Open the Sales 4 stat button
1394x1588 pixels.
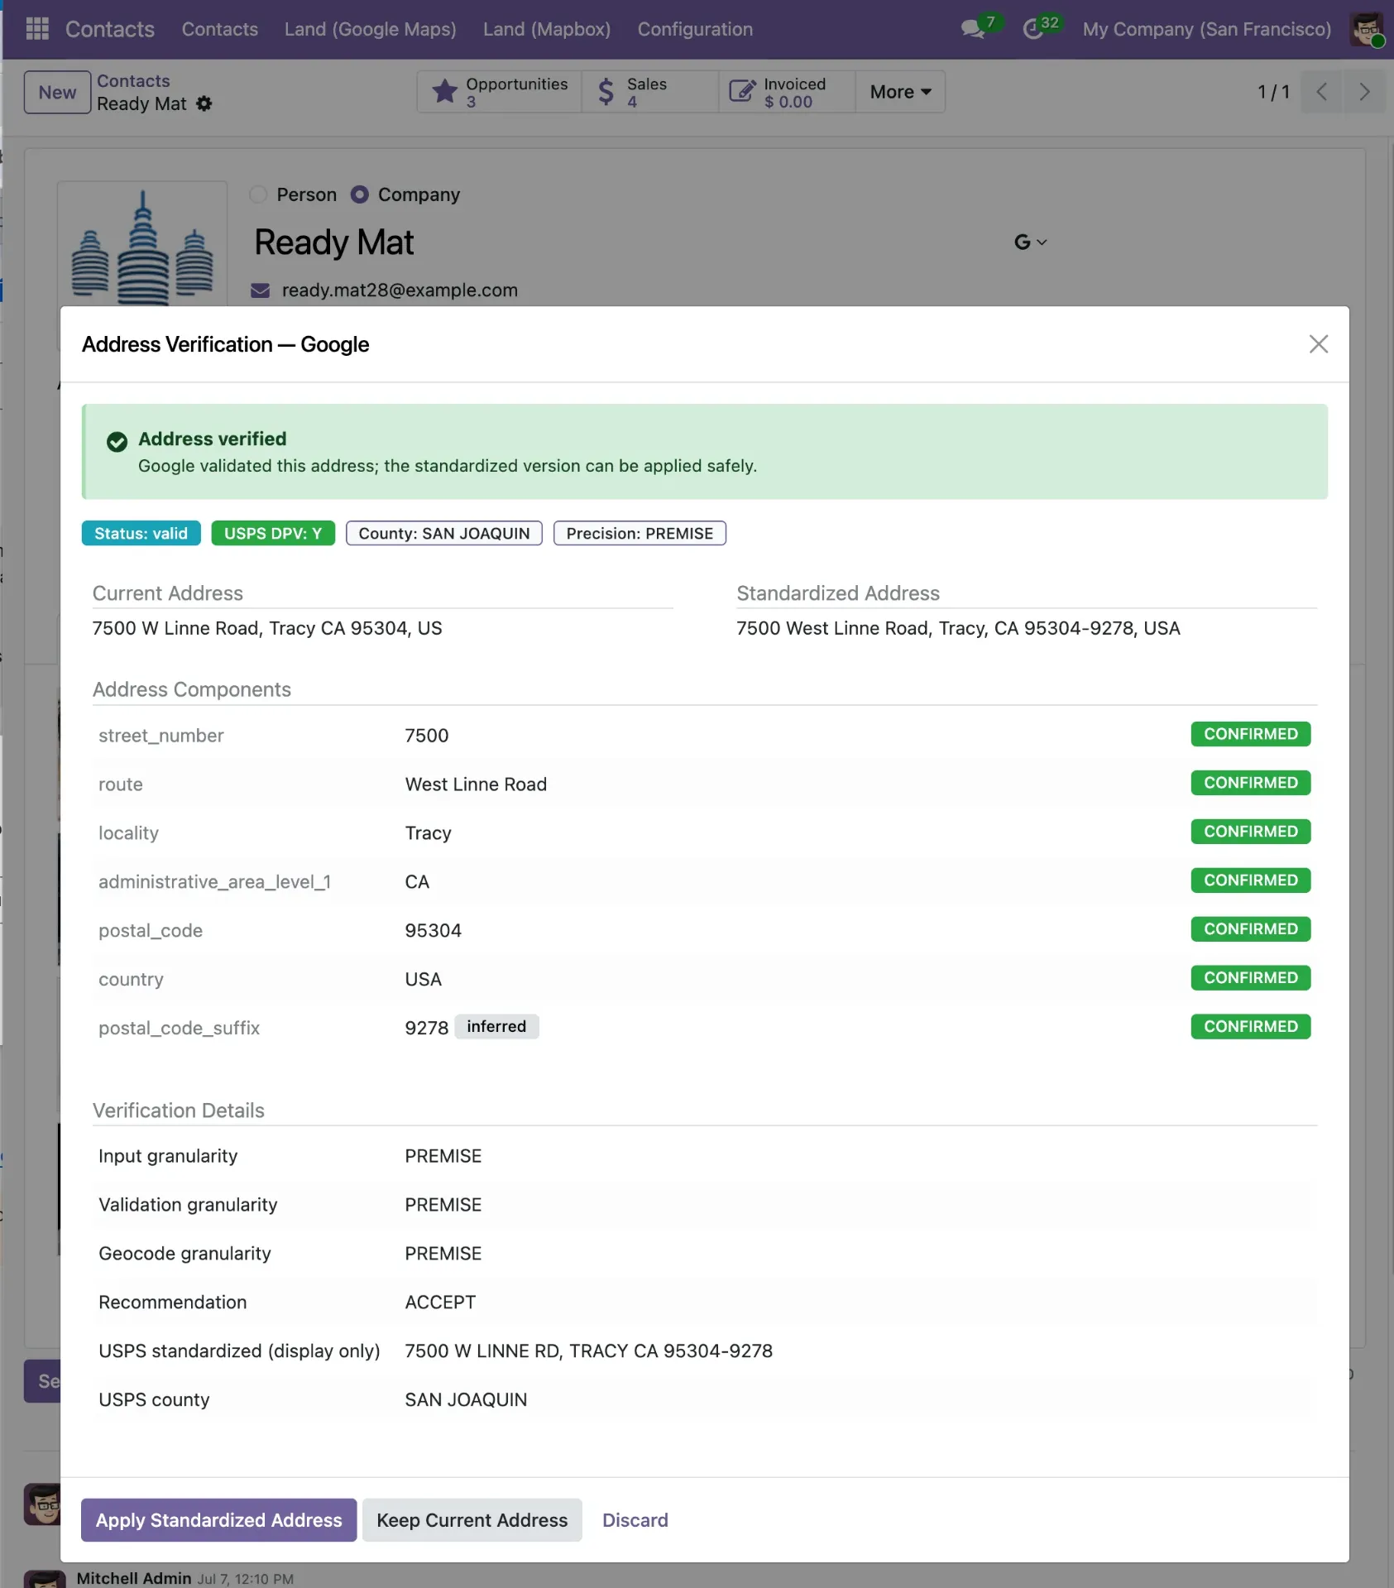(650, 92)
